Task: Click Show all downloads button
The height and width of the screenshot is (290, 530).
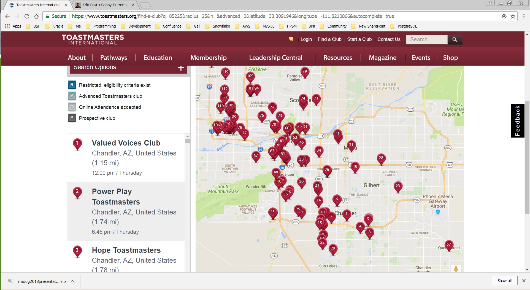Action: coord(504,281)
